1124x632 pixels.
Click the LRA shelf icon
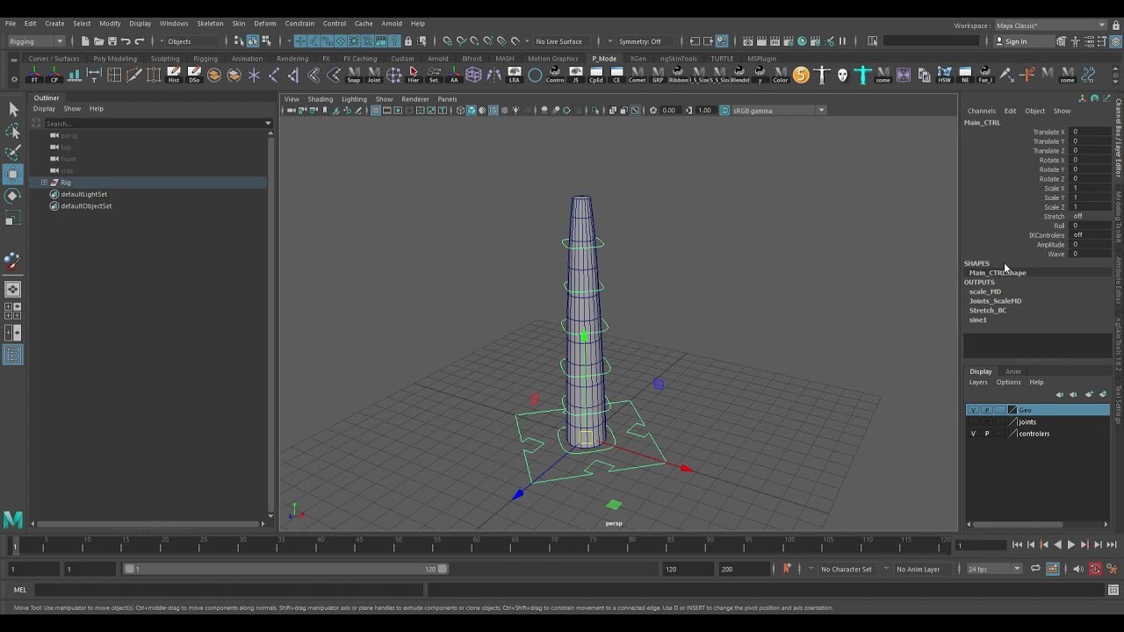tap(514, 73)
